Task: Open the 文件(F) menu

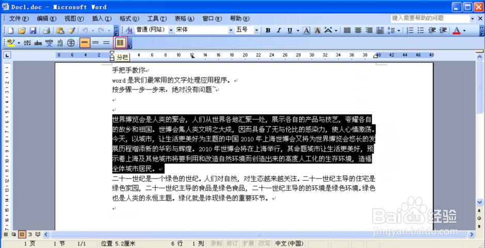Action: [x=19, y=19]
